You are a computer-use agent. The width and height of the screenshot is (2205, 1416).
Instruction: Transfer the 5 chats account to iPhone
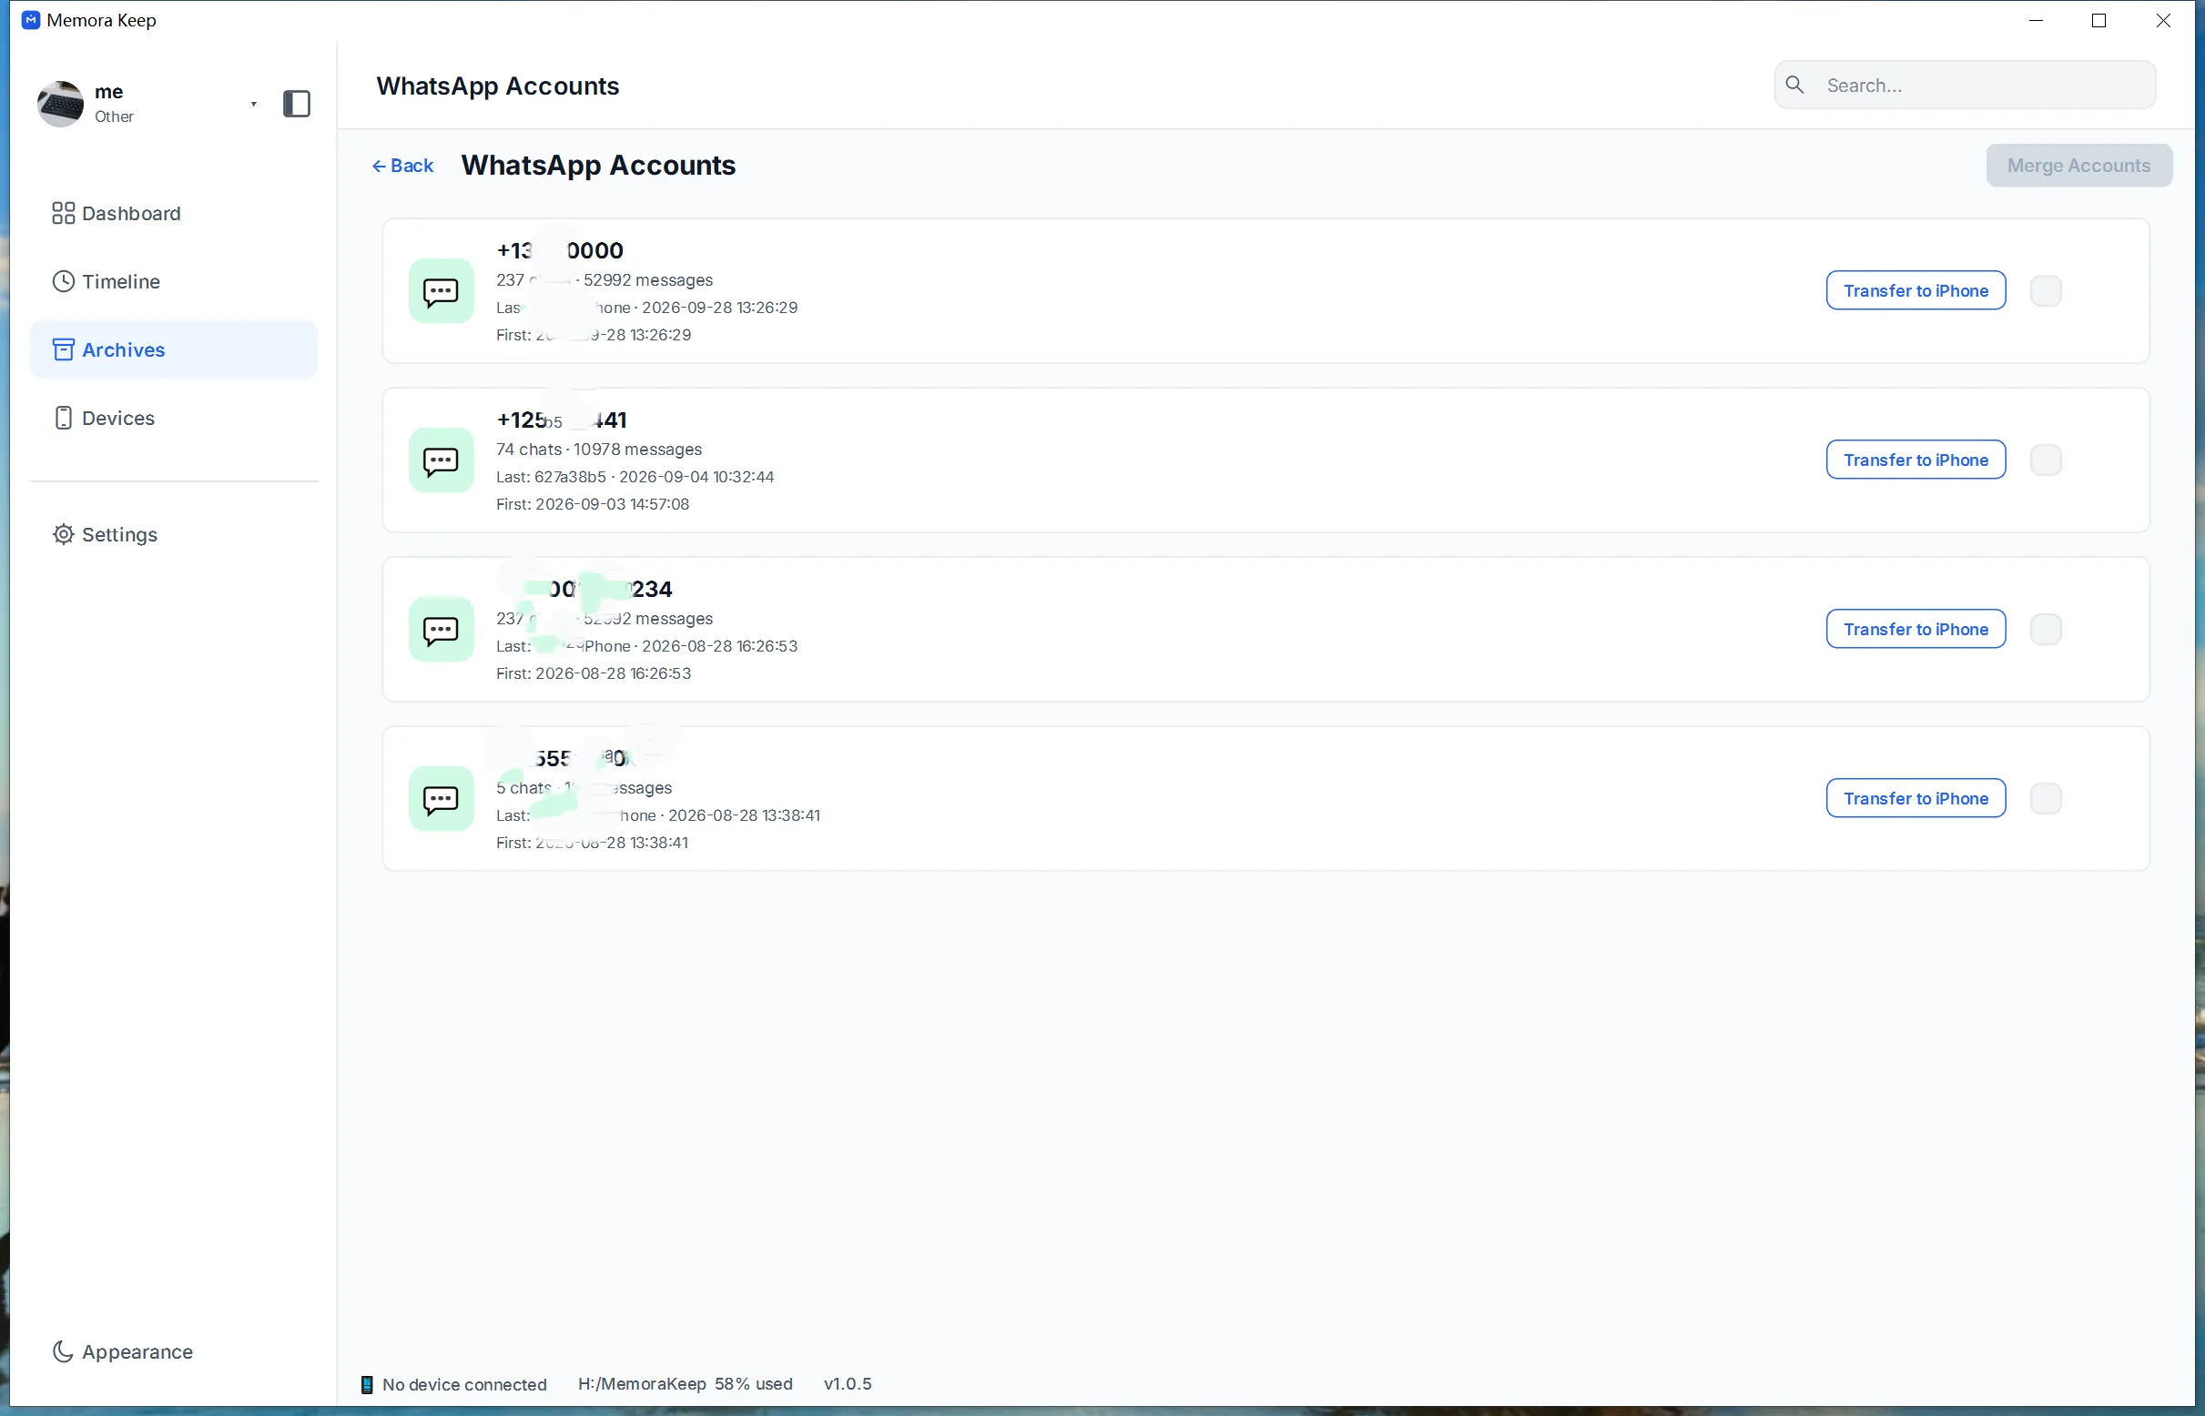[1915, 798]
